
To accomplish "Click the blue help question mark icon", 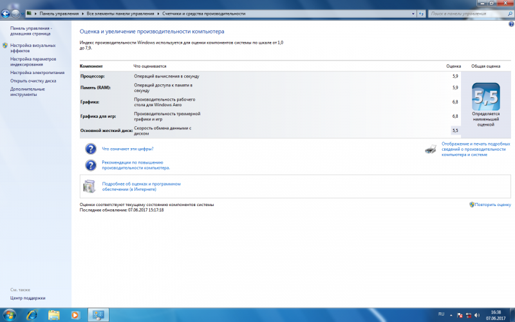I will coord(511,24).
